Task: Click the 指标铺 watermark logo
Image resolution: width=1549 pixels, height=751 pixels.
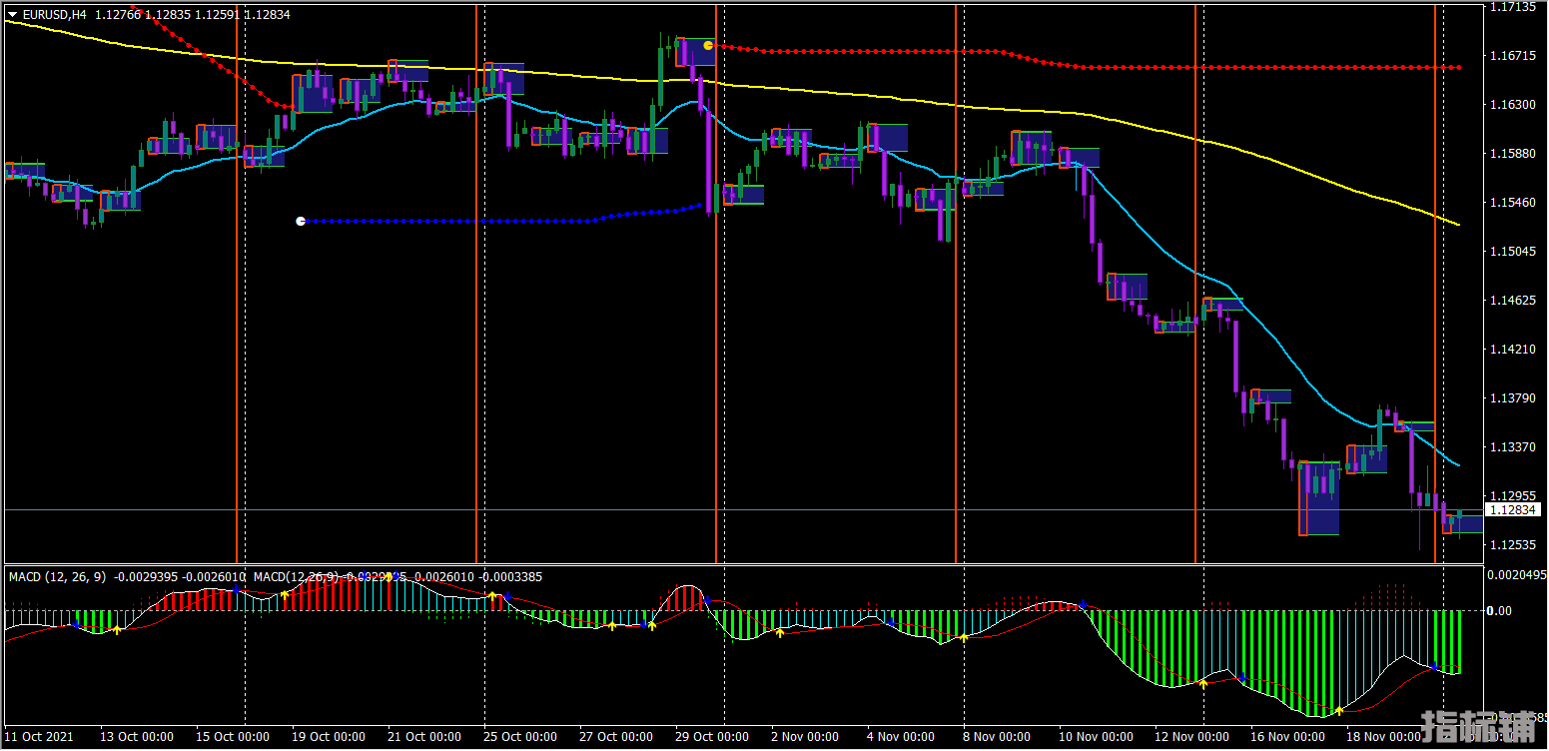Action: 1476,727
